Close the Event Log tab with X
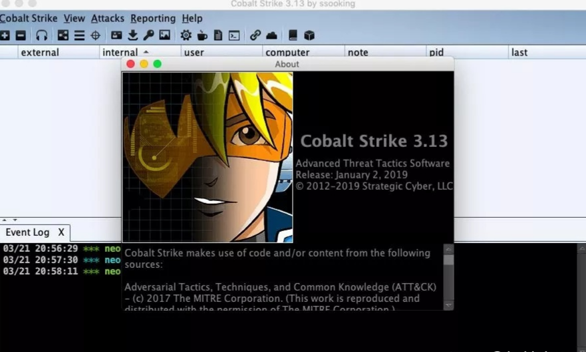Screen dimensions: 586x352 point(61,232)
